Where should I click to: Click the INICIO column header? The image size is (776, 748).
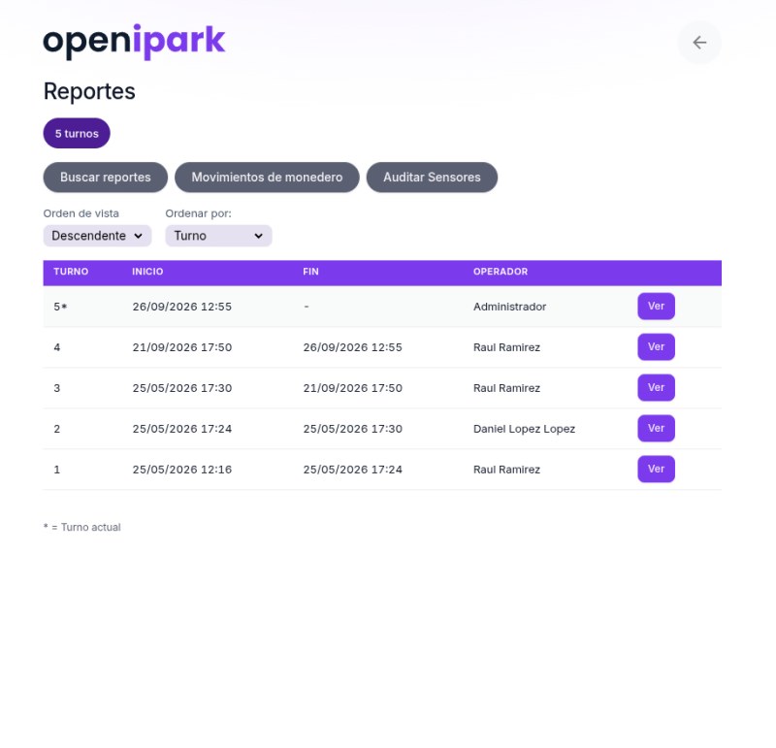147,272
